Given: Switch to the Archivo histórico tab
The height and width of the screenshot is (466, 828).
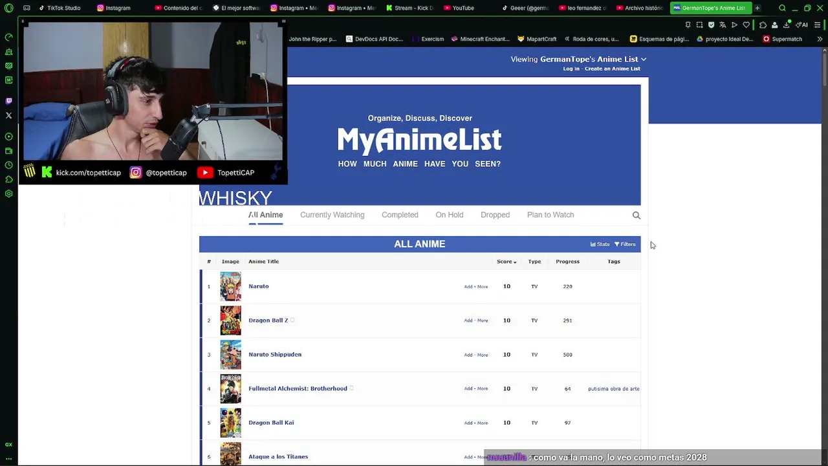Looking at the screenshot, I should 639,8.
